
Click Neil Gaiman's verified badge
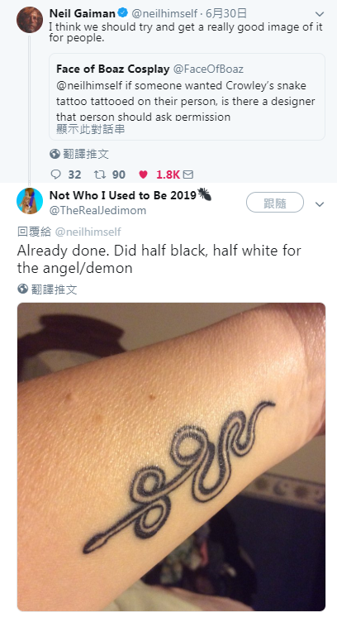(x=123, y=13)
